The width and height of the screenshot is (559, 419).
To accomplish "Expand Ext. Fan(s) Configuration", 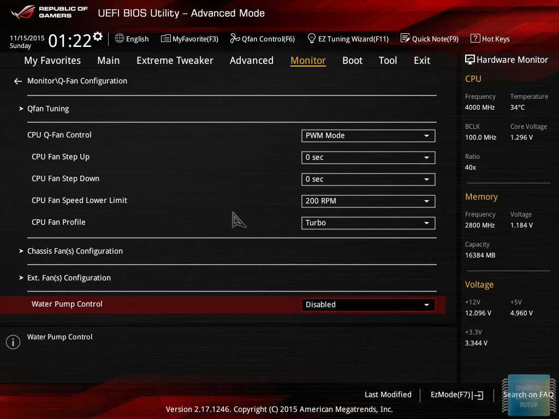I will coord(69,278).
